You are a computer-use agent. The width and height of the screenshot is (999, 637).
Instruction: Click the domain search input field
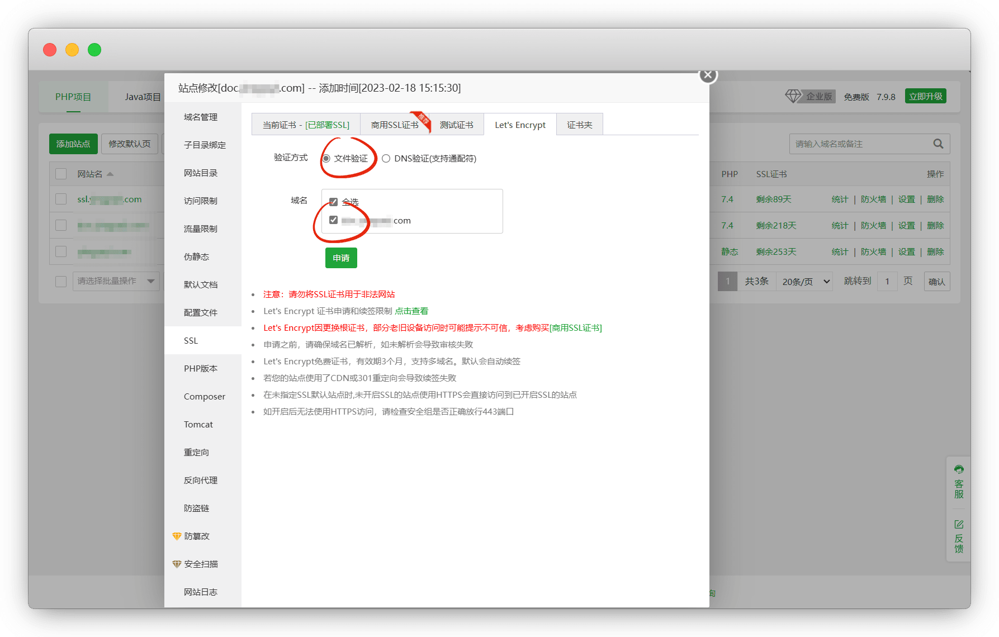[860, 144]
